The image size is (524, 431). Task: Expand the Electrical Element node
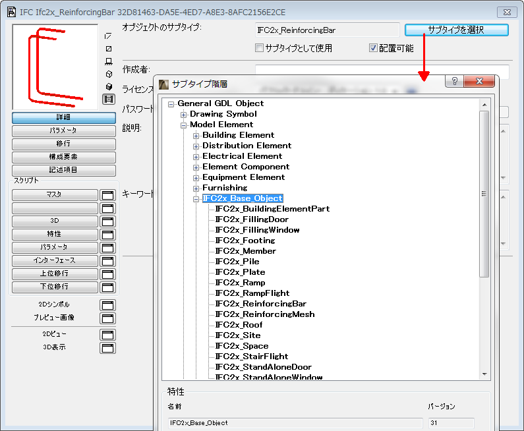(x=196, y=157)
